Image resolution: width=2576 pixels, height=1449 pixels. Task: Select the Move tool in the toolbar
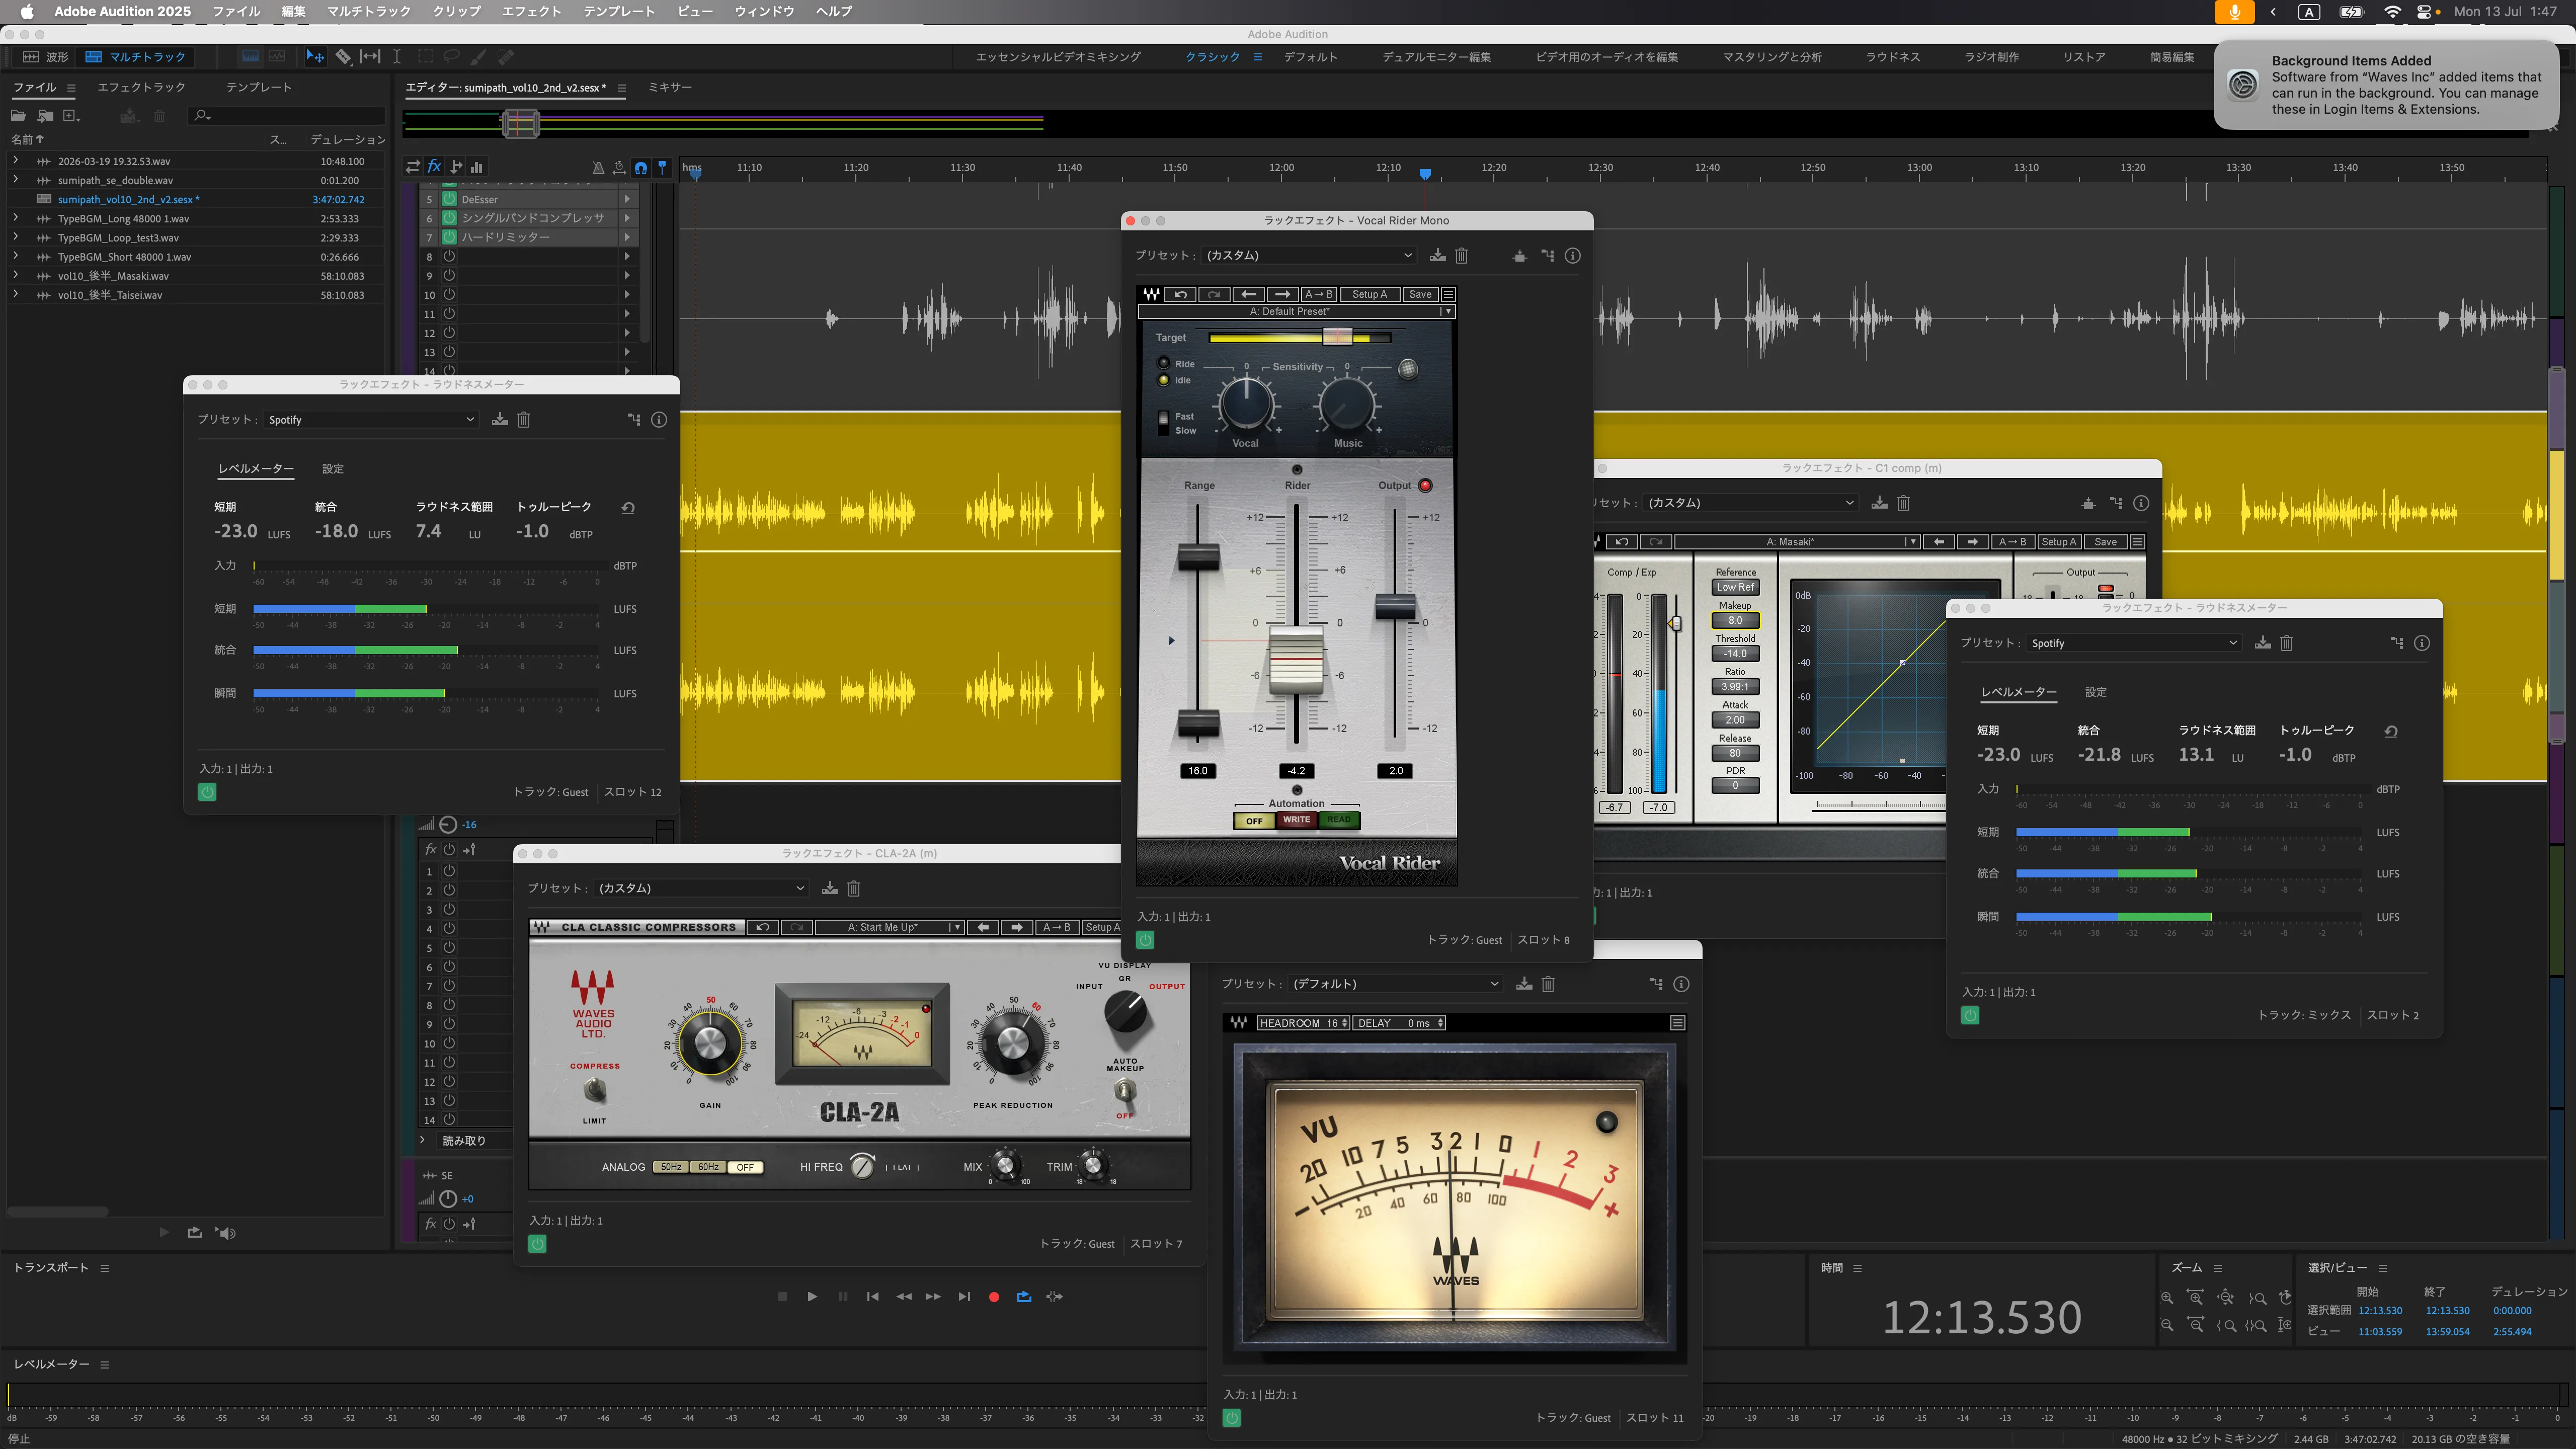(314, 57)
